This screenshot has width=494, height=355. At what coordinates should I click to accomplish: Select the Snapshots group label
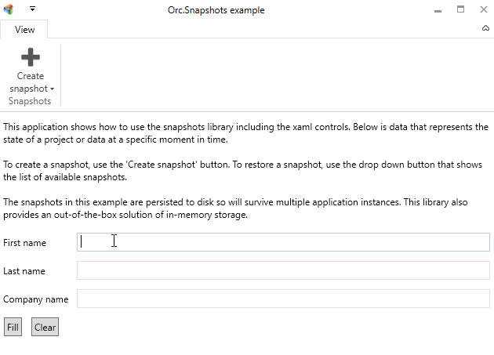30,101
